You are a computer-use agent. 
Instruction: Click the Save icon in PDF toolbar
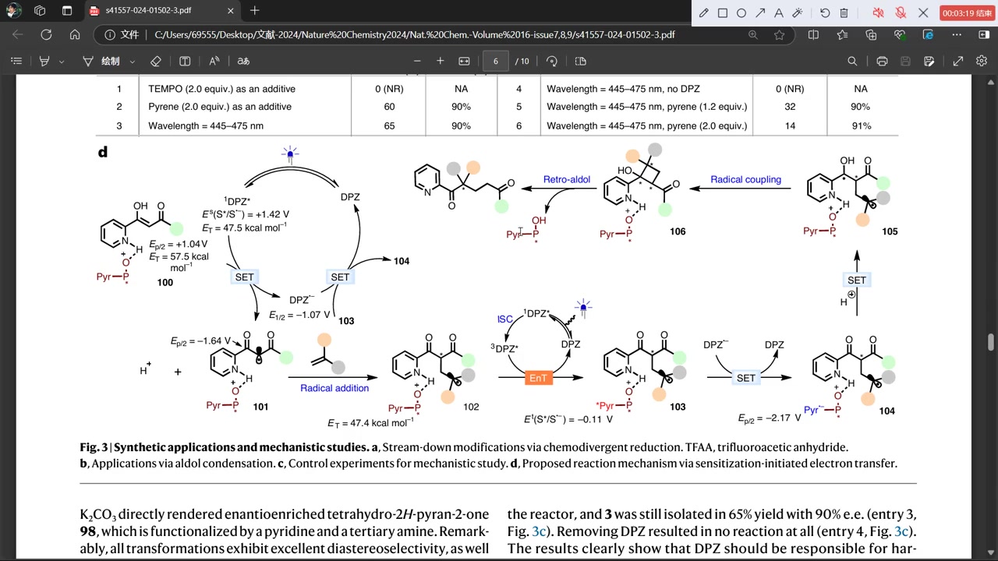click(905, 61)
